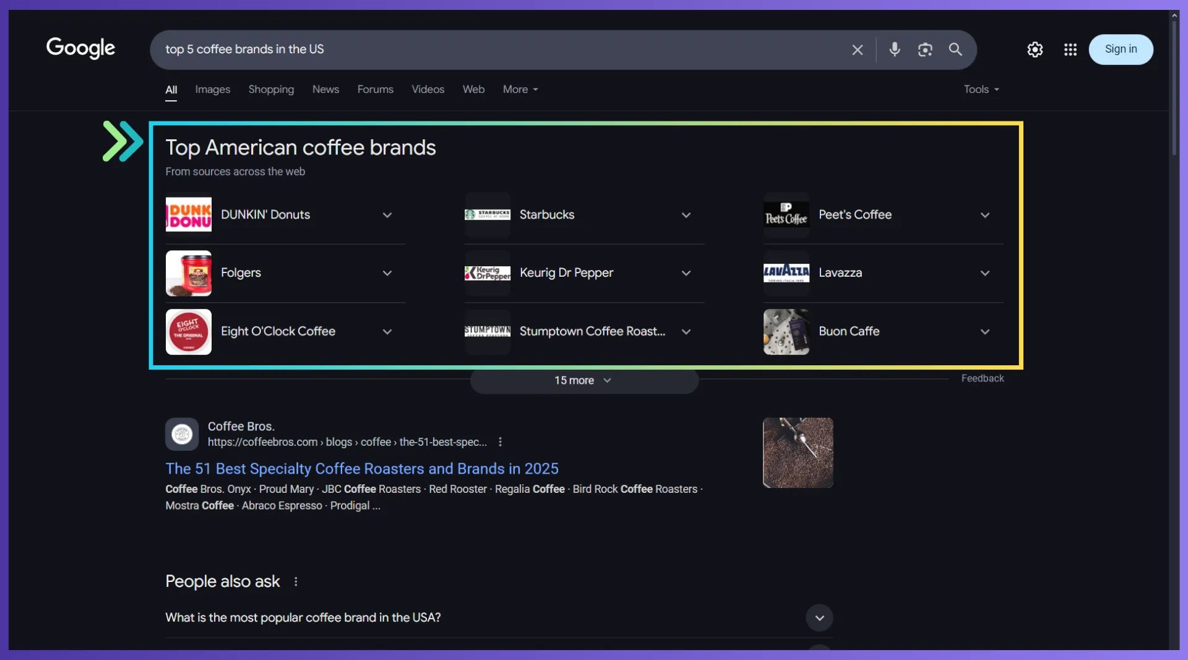Expand the Buon Caffe entry chevron
The image size is (1188, 660).
point(985,332)
